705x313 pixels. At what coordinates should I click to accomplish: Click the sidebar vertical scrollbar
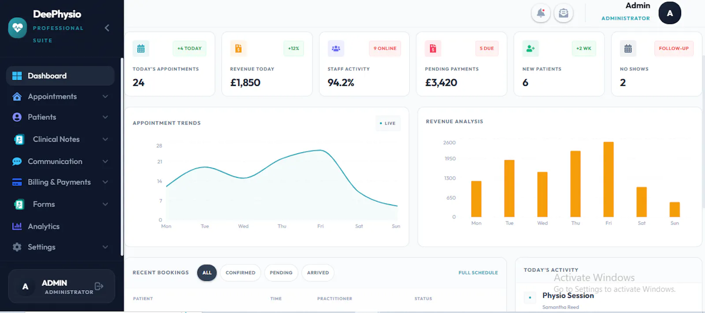point(122,156)
